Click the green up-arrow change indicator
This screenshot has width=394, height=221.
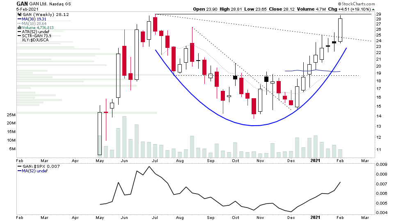point(373,9)
